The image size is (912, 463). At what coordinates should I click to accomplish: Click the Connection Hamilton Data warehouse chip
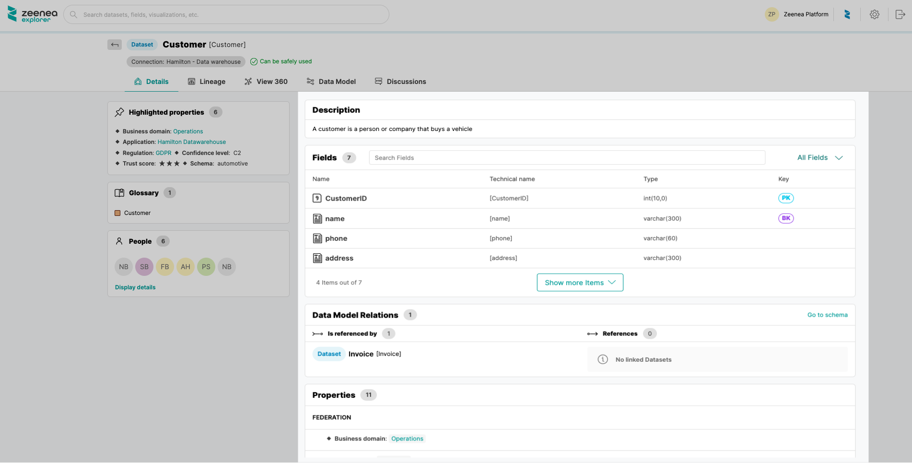[186, 62]
